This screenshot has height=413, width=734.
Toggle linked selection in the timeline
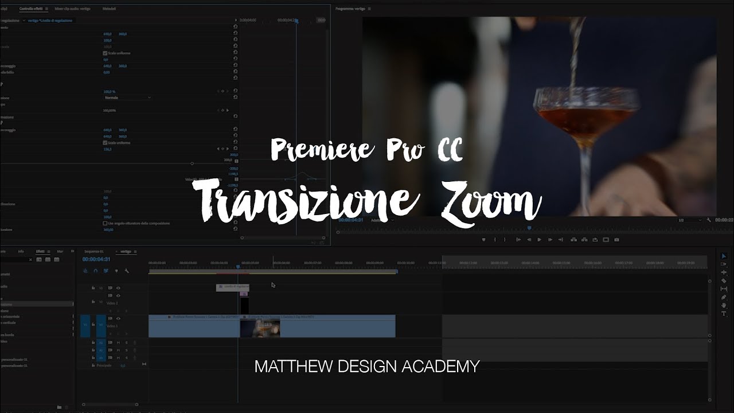tap(106, 271)
